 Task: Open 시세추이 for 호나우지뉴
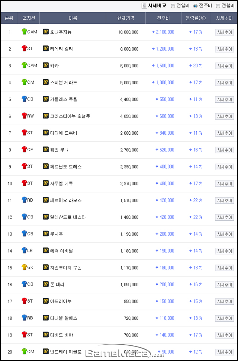pyautogui.click(x=225, y=32)
